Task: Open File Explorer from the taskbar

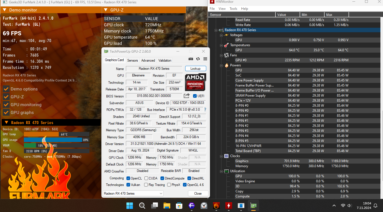Action: point(167,206)
